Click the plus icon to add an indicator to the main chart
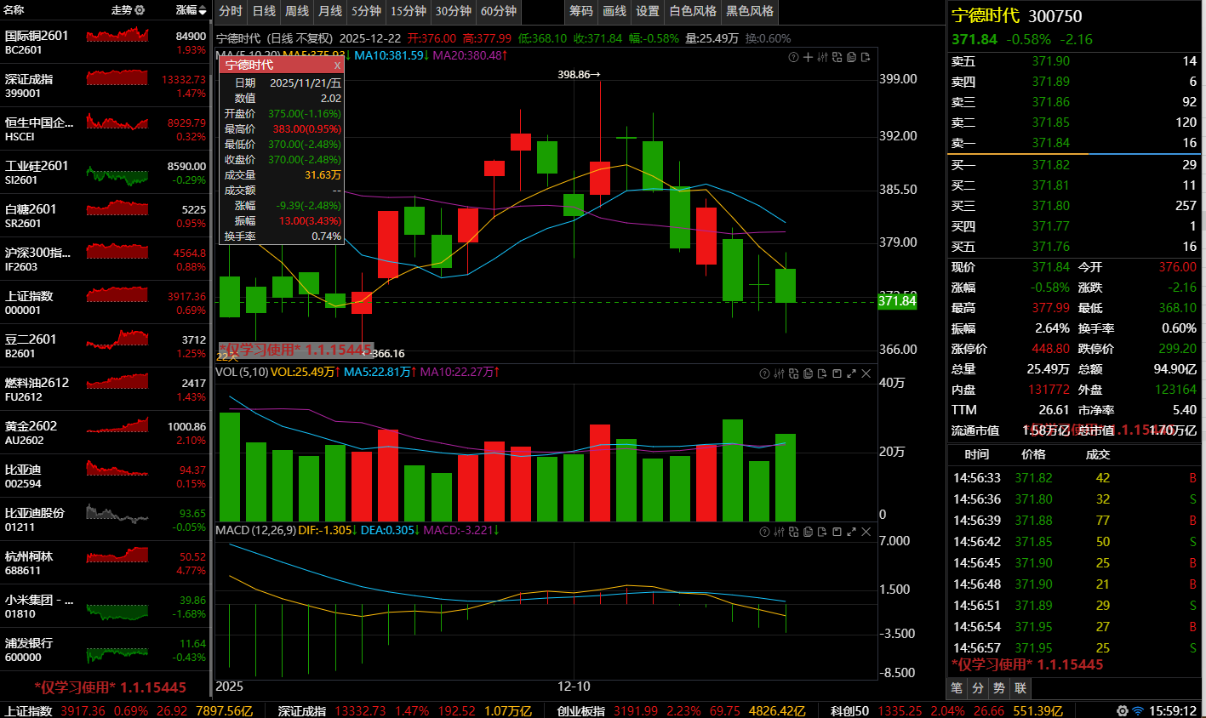The width and height of the screenshot is (1206, 718). tap(808, 57)
